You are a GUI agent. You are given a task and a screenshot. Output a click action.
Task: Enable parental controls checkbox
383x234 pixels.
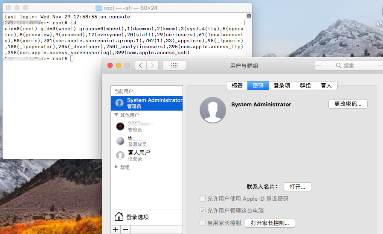pyautogui.click(x=203, y=223)
